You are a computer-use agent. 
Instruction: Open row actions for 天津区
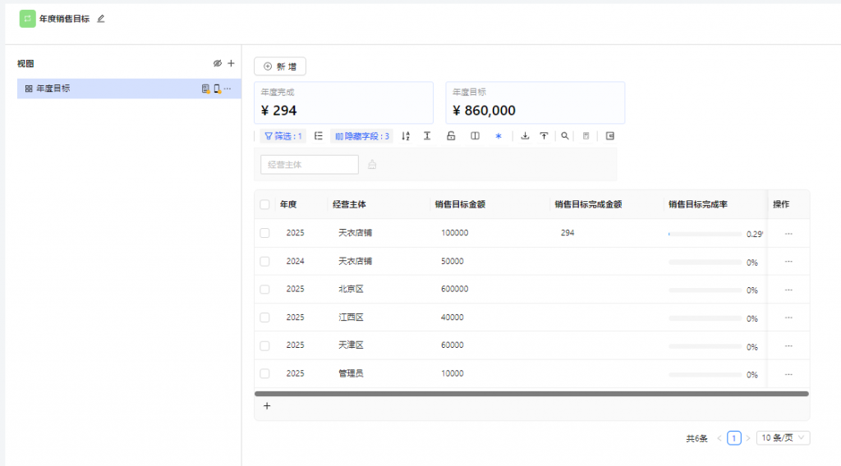click(x=788, y=346)
